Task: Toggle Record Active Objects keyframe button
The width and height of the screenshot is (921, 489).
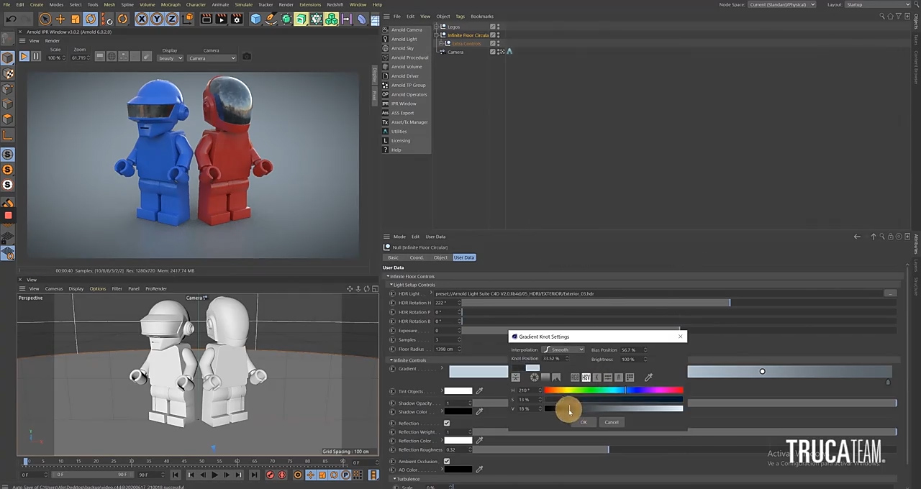Action: tap(270, 475)
